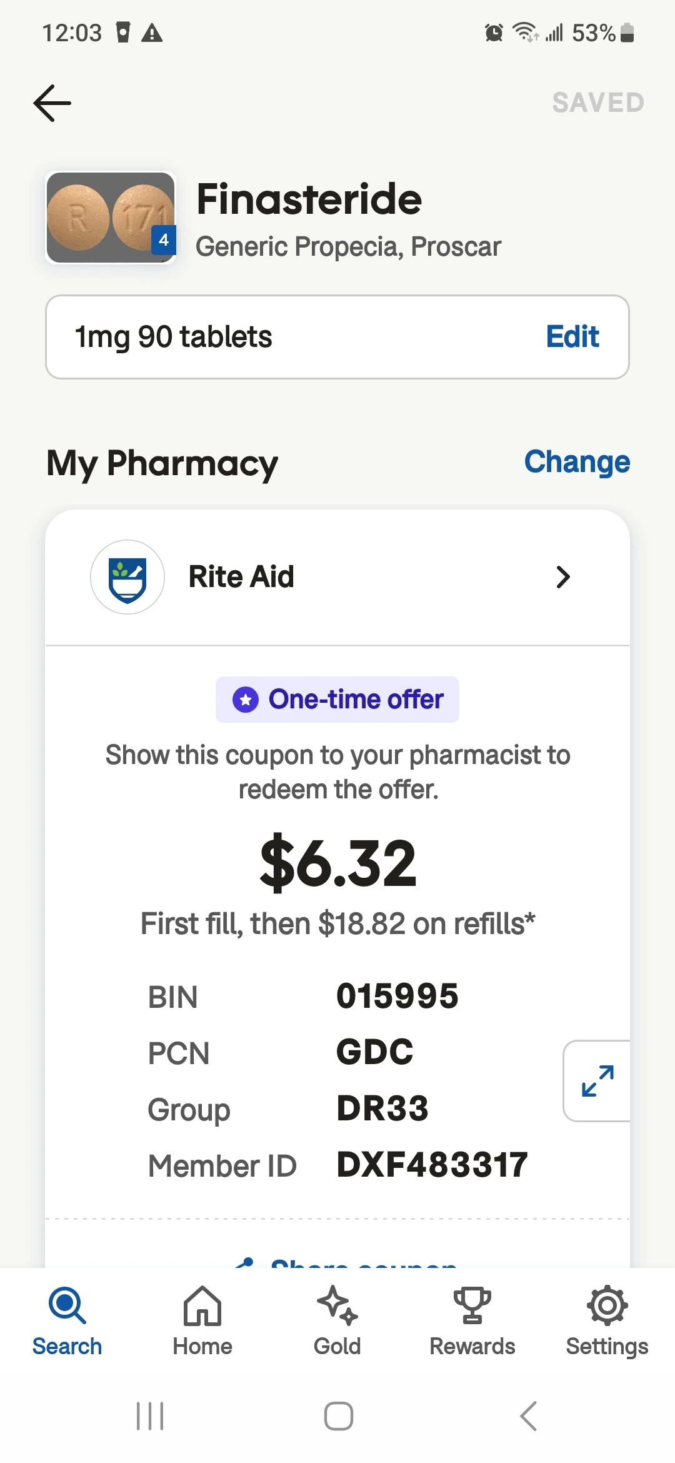This screenshot has width=675, height=1463.
Task: Tap the Member ID DXF483317 value
Action: pyautogui.click(x=432, y=1165)
